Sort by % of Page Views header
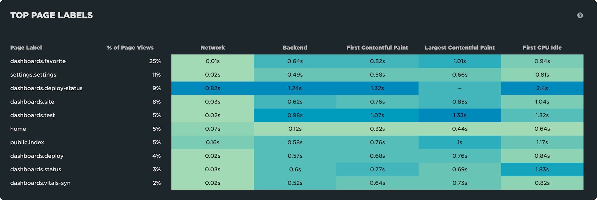Viewport: 597px width, 200px height. coord(130,48)
